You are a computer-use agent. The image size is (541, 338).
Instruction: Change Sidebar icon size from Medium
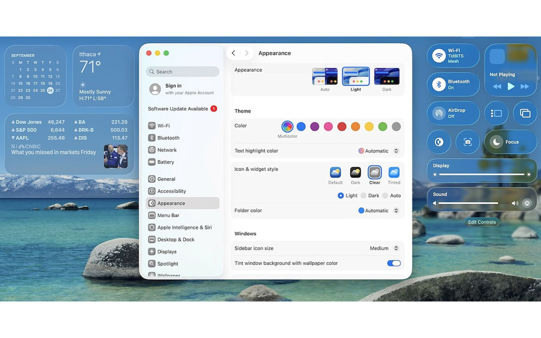tap(383, 248)
